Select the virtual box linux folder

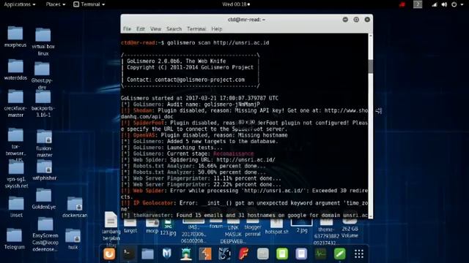click(x=43, y=42)
